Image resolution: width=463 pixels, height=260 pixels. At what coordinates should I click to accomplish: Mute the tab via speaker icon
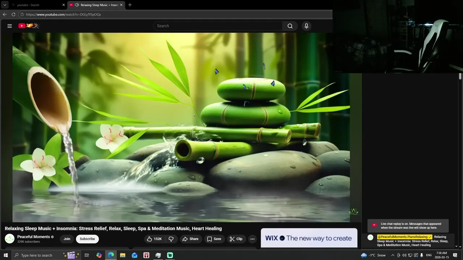pyautogui.click(x=77, y=5)
